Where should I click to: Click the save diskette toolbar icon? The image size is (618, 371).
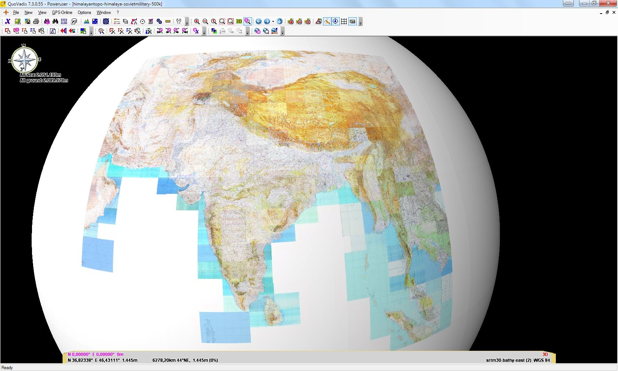(x=27, y=21)
